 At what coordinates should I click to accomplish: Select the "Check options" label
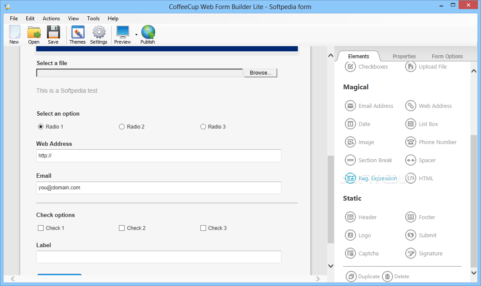click(56, 215)
